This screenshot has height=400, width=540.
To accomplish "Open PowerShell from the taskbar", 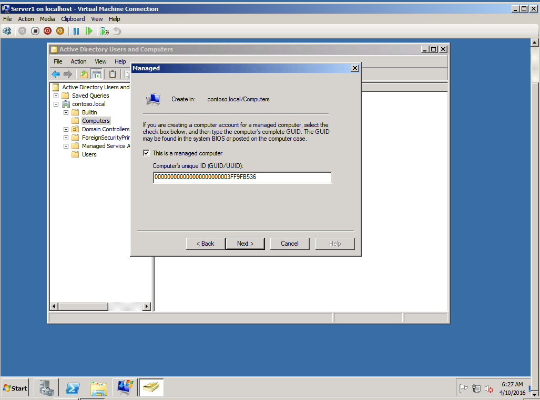I will [73, 388].
